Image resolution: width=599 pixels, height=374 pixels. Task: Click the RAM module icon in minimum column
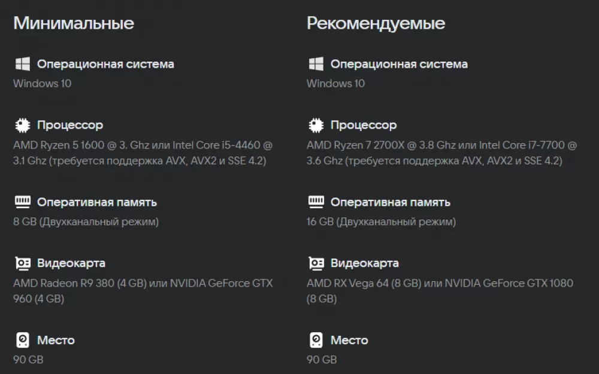coord(23,202)
